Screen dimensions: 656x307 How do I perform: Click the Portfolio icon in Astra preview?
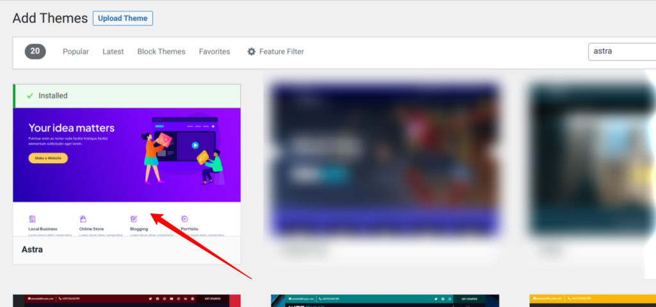(184, 219)
